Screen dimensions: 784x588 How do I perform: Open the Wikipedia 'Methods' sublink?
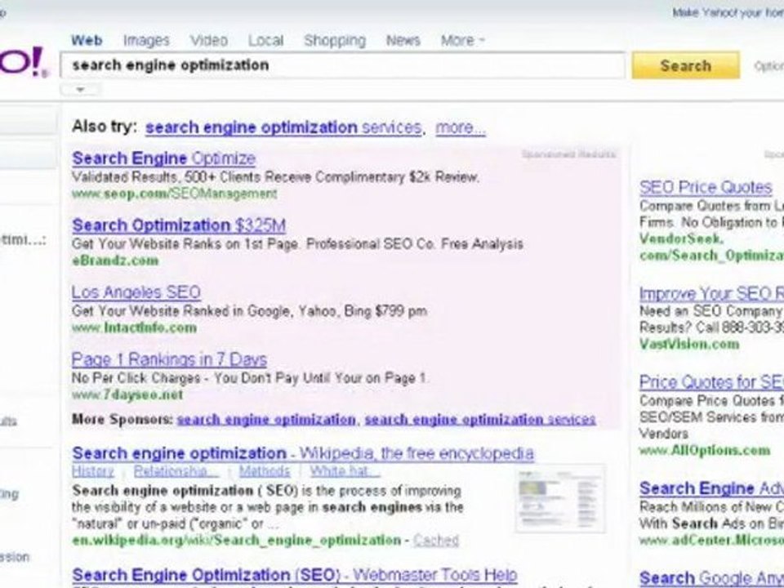[x=265, y=471]
